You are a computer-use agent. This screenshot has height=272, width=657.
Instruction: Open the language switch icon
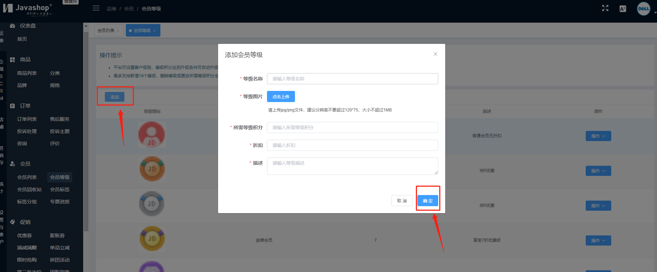[x=623, y=9]
